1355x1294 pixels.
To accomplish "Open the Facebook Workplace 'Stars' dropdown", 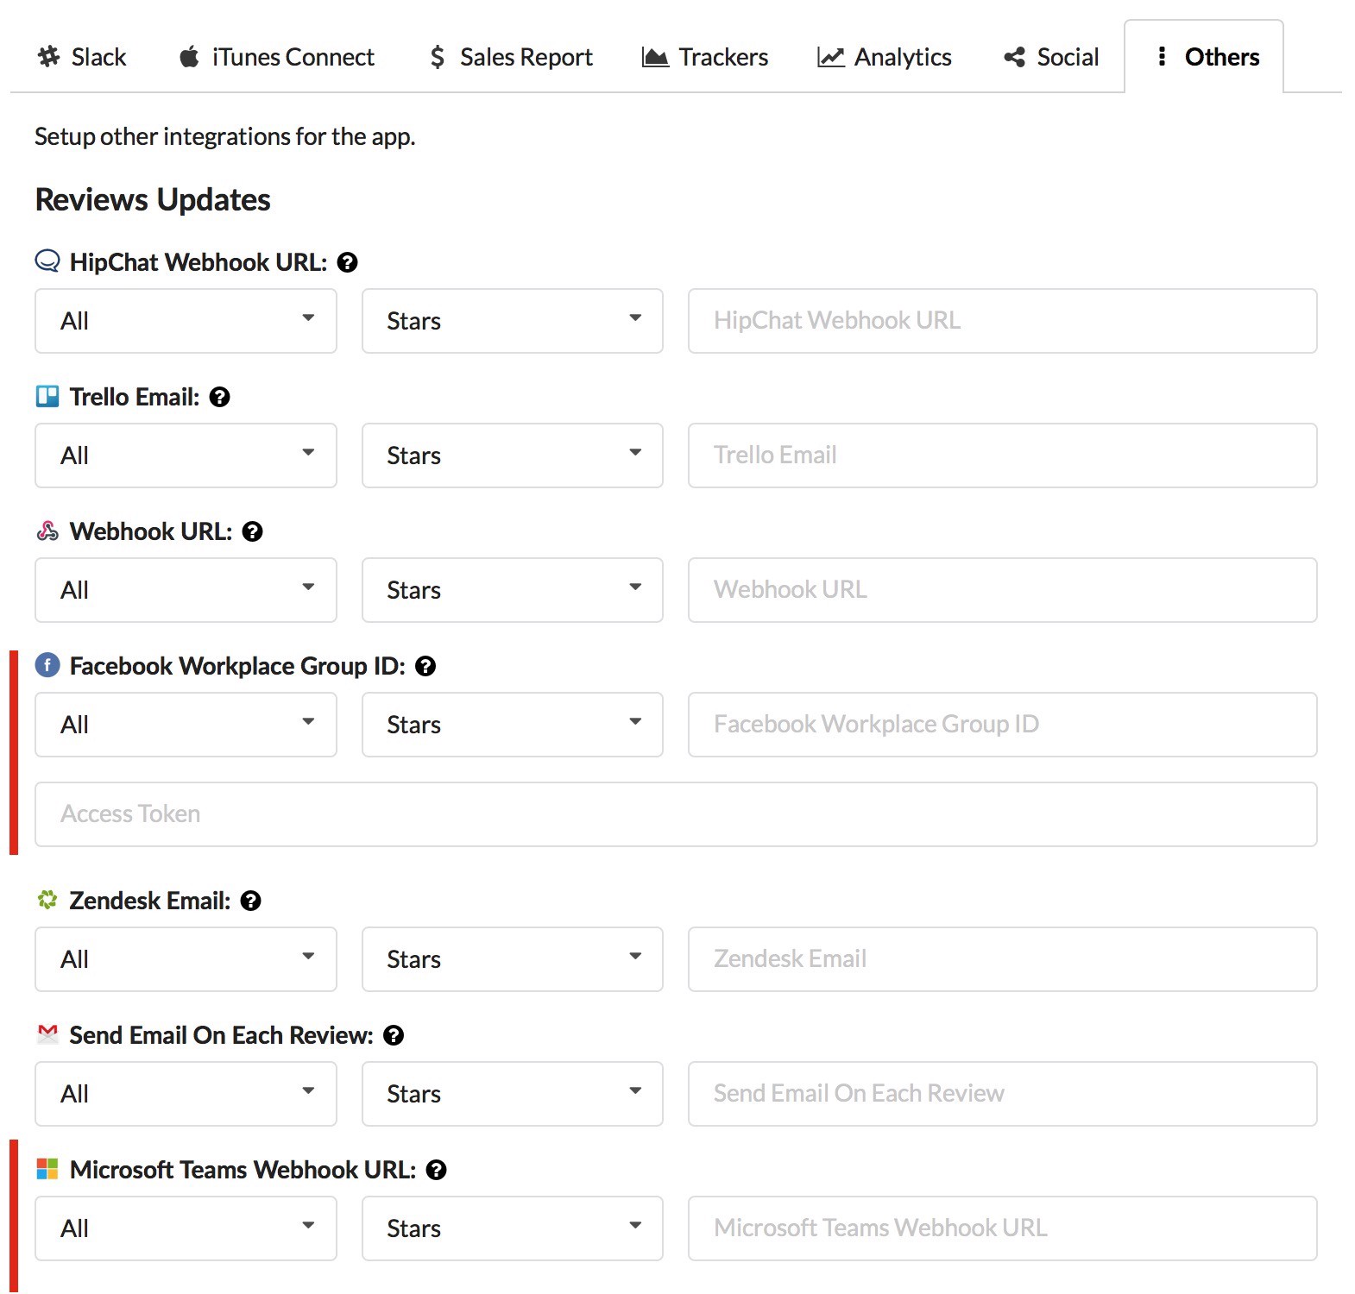I will [512, 725].
